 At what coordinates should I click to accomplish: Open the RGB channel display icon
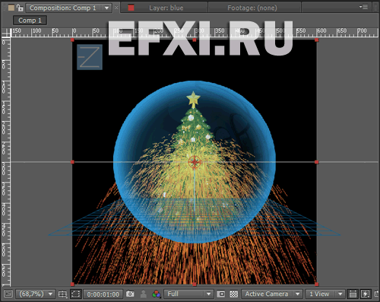pyautogui.click(x=157, y=294)
